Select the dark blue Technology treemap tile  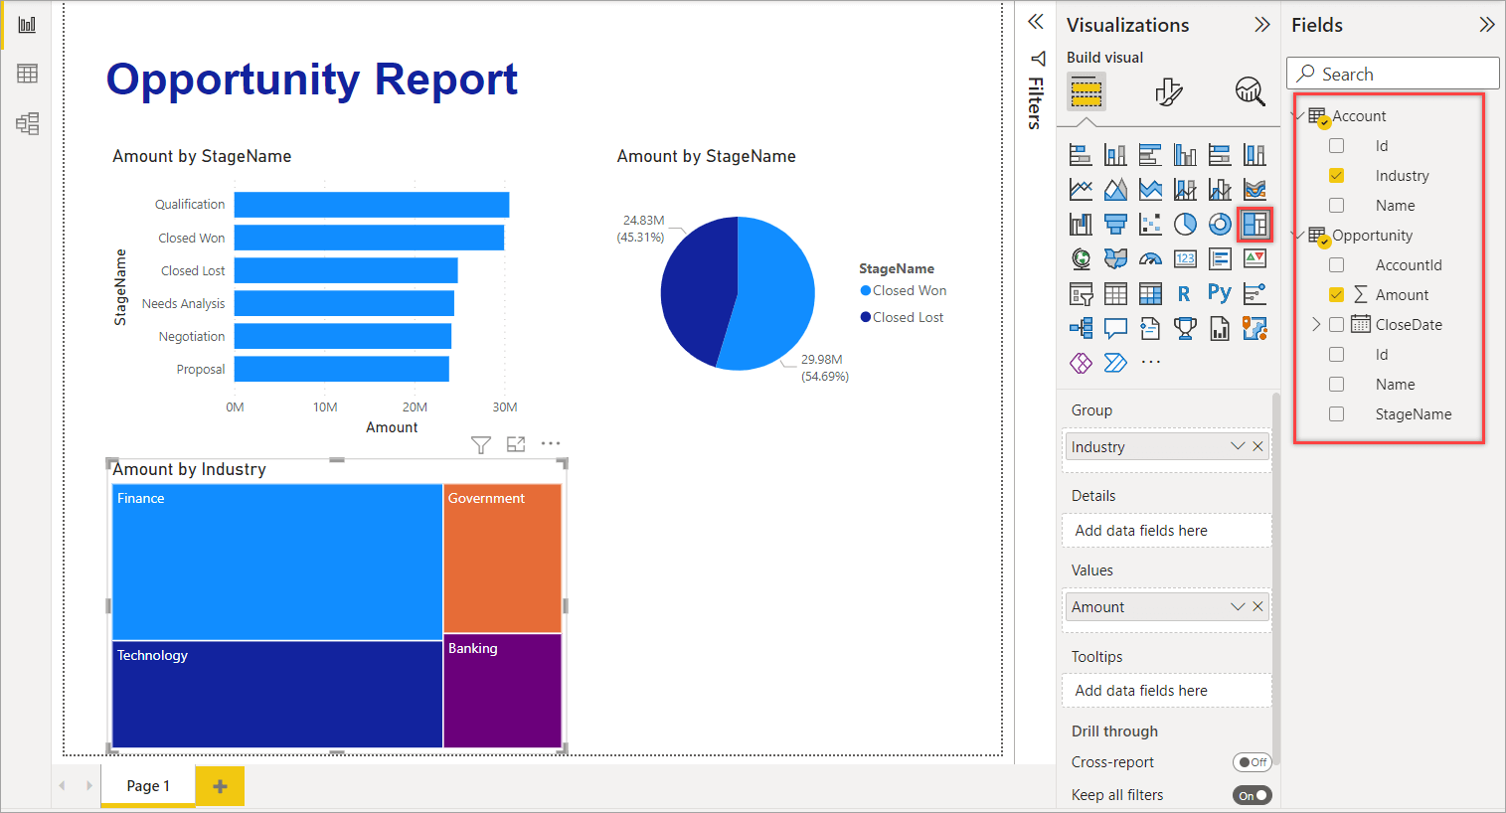click(x=277, y=695)
